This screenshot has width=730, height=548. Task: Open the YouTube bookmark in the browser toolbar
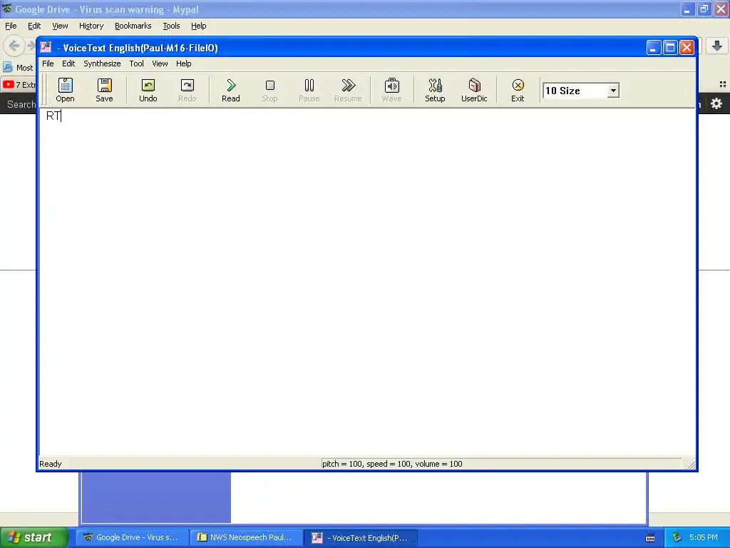[19, 85]
